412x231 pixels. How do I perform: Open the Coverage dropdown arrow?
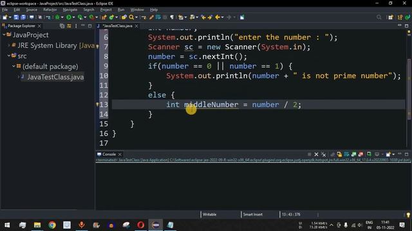tap(85, 17)
